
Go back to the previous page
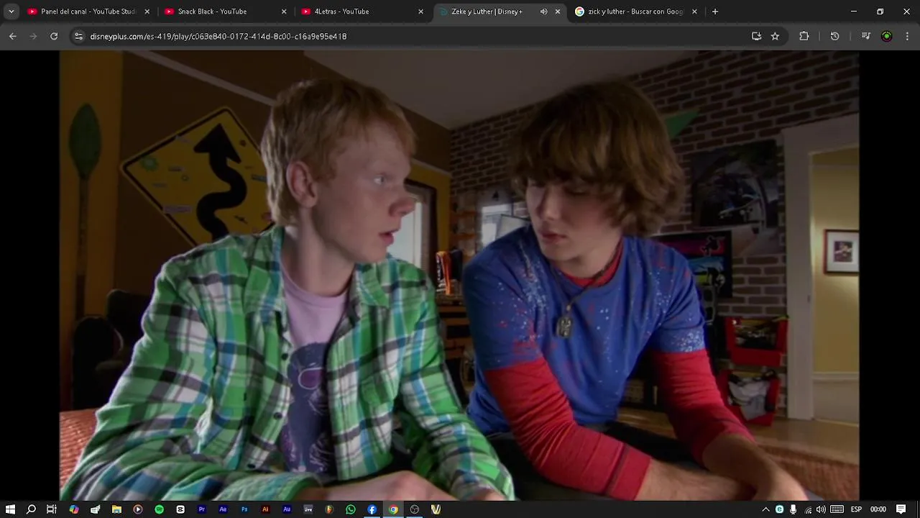click(x=13, y=36)
